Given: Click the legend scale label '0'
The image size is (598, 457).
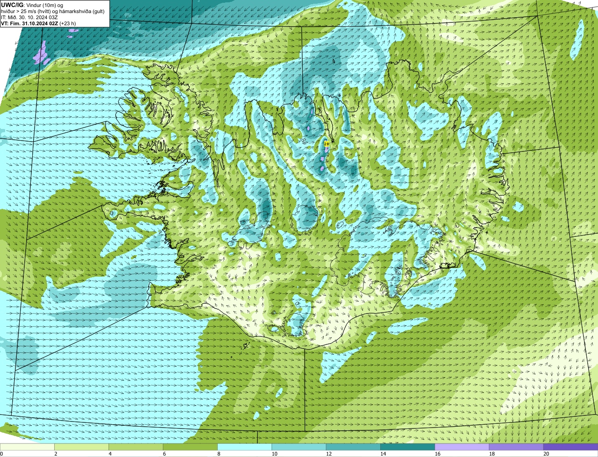Looking at the screenshot, I should [x=2, y=454].
